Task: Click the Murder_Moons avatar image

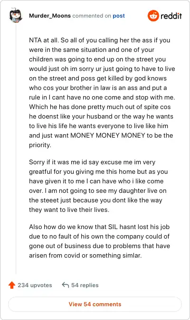Action: pos(16,15)
